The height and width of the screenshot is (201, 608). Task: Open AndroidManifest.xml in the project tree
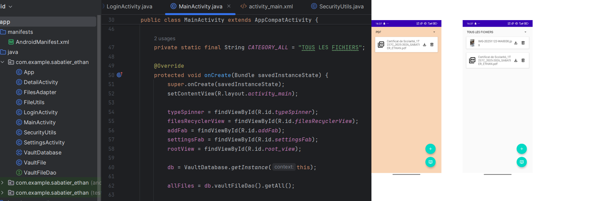tap(42, 42)
